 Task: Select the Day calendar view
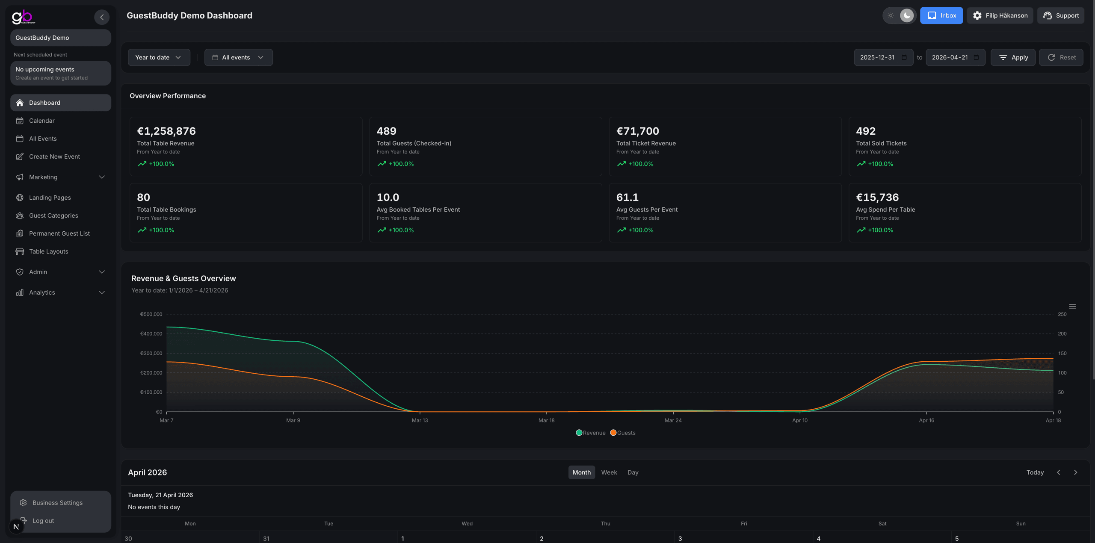(633, 472)
